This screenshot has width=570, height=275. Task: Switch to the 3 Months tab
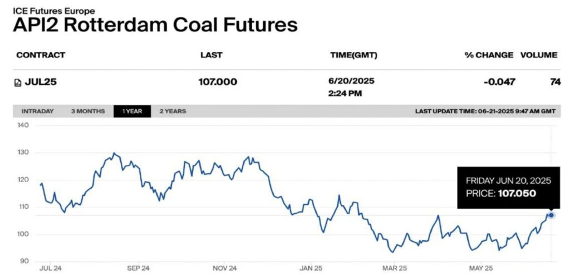tap(87, 111)
